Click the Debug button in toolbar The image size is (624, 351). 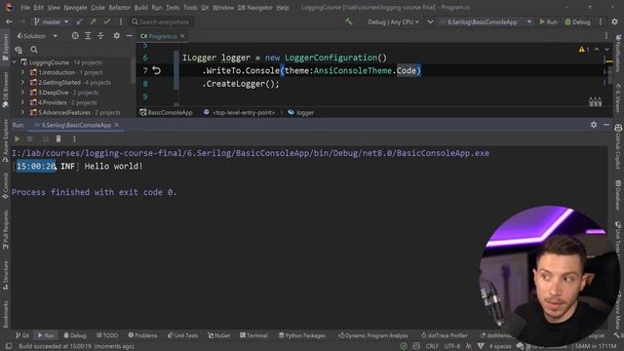tap(577, 21)
